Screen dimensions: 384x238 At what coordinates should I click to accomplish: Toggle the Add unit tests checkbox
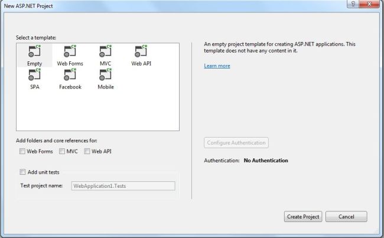coord(22,172)
